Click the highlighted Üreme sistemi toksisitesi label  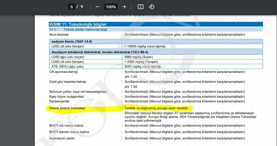(x=67, y=108)
